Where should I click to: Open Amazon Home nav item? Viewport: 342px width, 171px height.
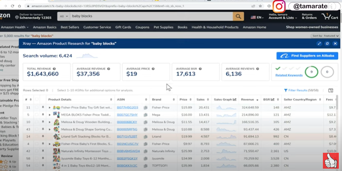(255, 27)
